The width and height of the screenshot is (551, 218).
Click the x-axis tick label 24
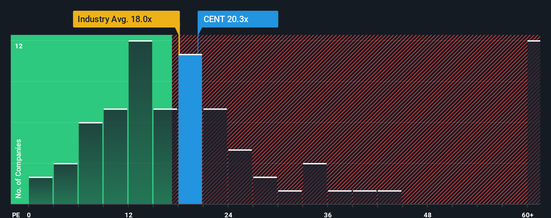[x=228, y=215]
